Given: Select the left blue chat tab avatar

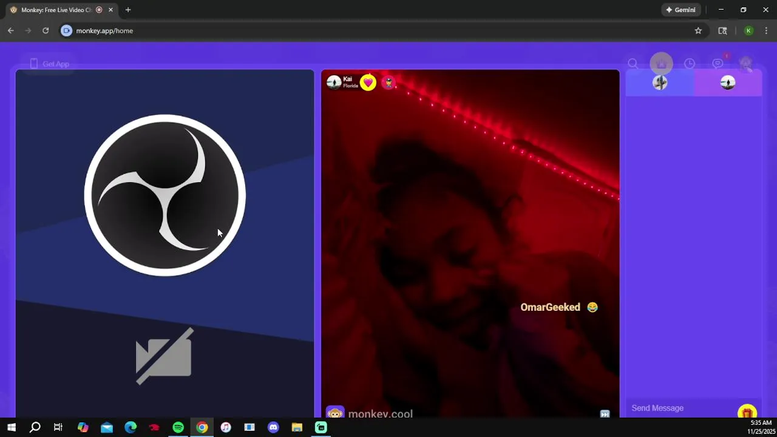Looking at the screenshot, I should pyautogui.click(x=660, y=83).
